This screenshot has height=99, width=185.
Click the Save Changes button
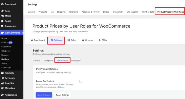pos(44,95)
